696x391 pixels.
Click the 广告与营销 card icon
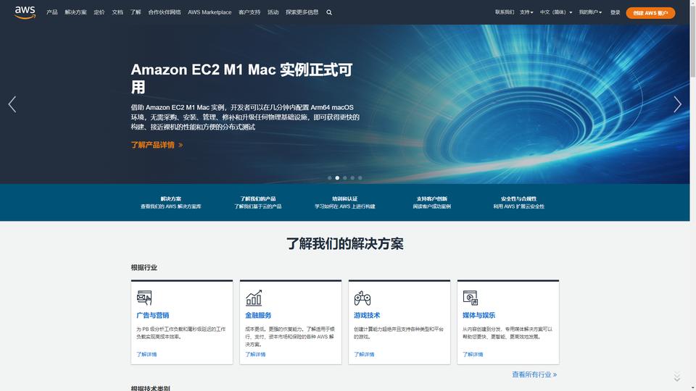[144, 298]
